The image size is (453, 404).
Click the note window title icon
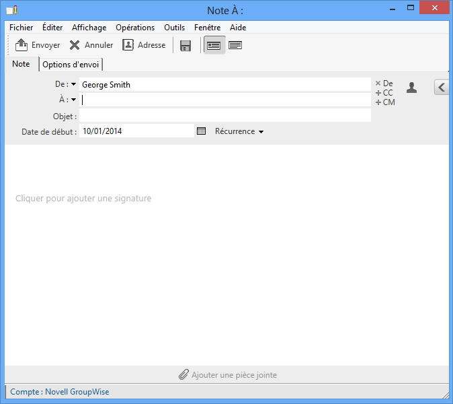tap(12, 10)
